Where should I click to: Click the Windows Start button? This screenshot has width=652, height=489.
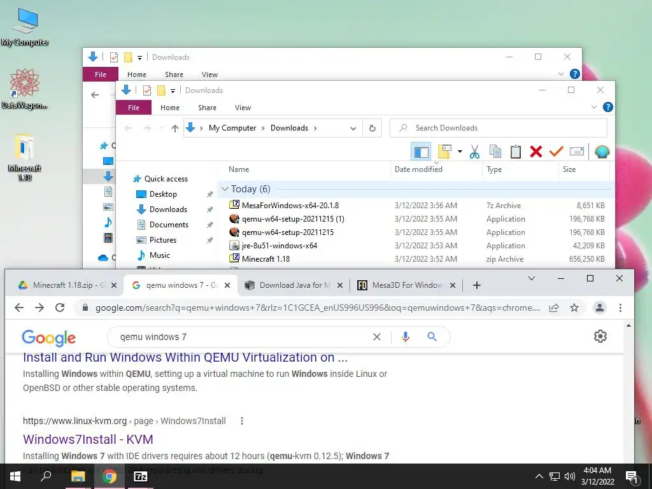click(15, 476)
